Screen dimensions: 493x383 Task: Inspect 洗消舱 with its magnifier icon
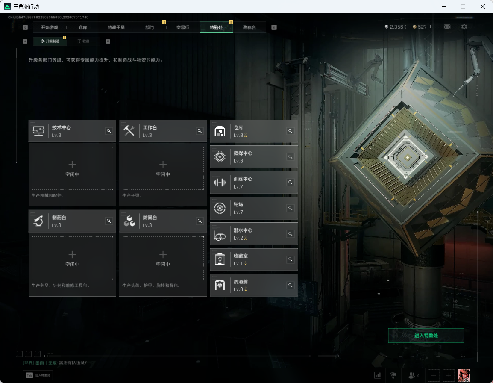coord(290,286)
